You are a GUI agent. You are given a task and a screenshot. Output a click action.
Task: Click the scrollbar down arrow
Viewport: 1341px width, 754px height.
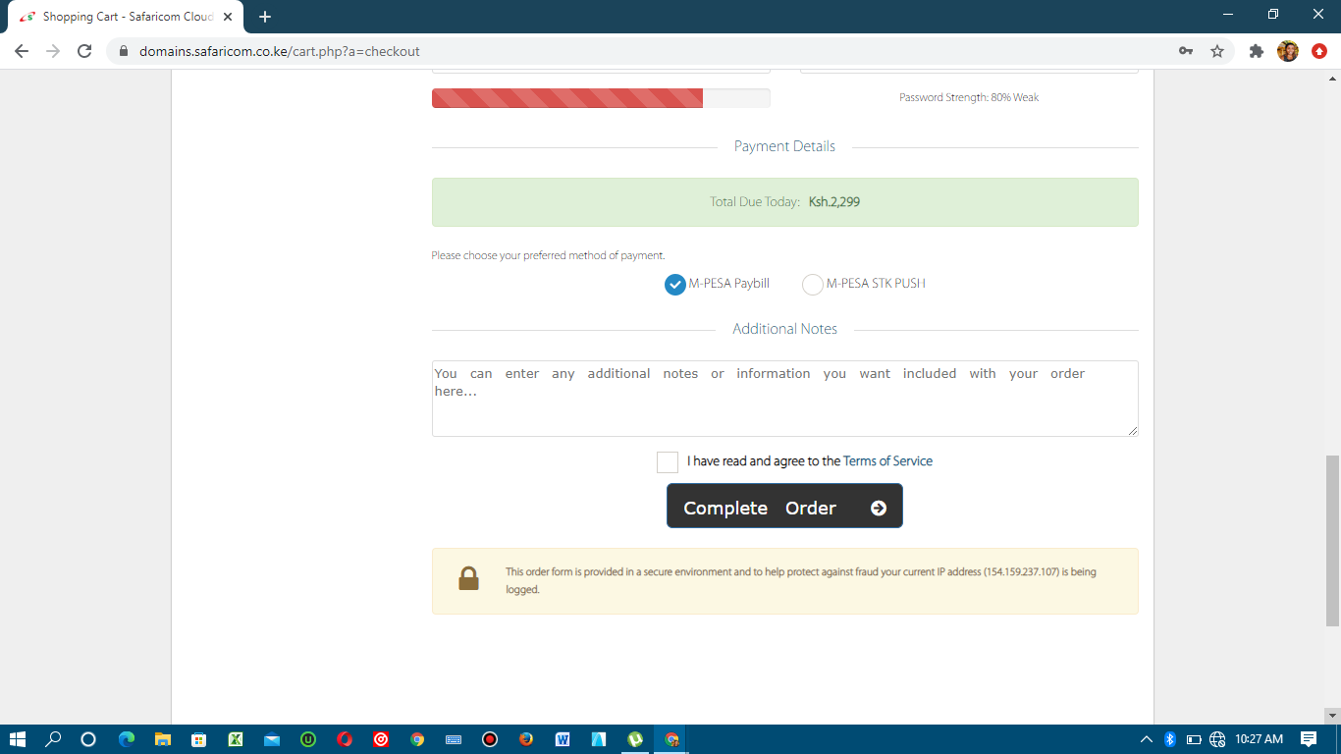point(1332,716)
